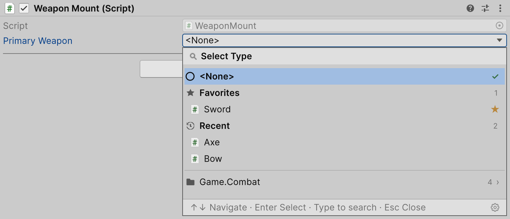The image size is (510, 219).
Task: Disable the Weapon Mount component checkbox
Action: (24, 8)
